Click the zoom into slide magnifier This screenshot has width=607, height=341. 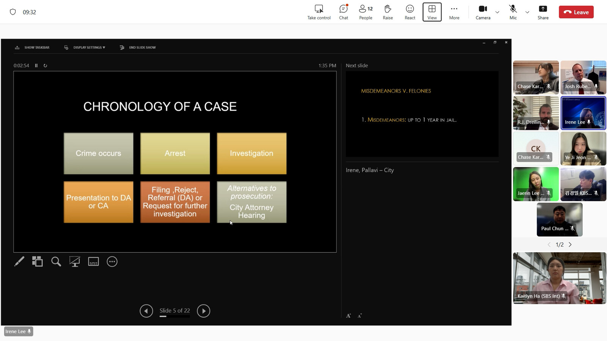pyautogui.click(x=56, y=261)
